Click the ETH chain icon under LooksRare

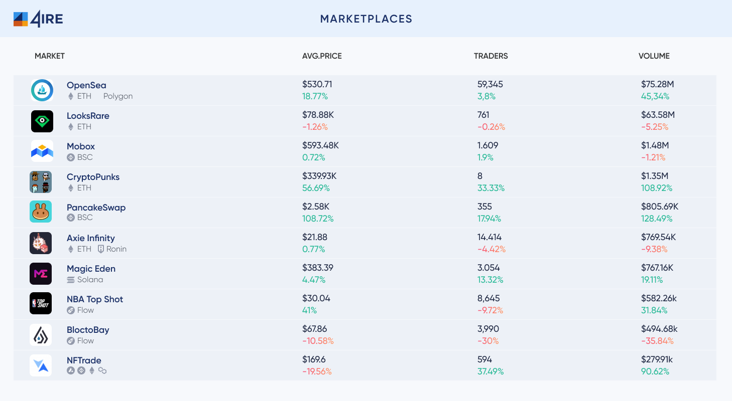tap(71, 127)
